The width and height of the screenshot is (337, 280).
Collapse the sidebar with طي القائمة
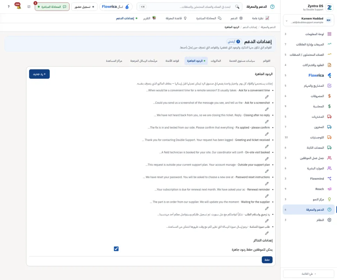click(x=309, y=274)
